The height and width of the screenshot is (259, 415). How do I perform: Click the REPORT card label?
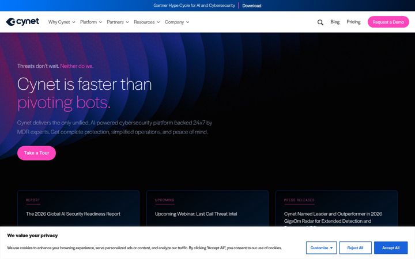click(x=33, y=200)
